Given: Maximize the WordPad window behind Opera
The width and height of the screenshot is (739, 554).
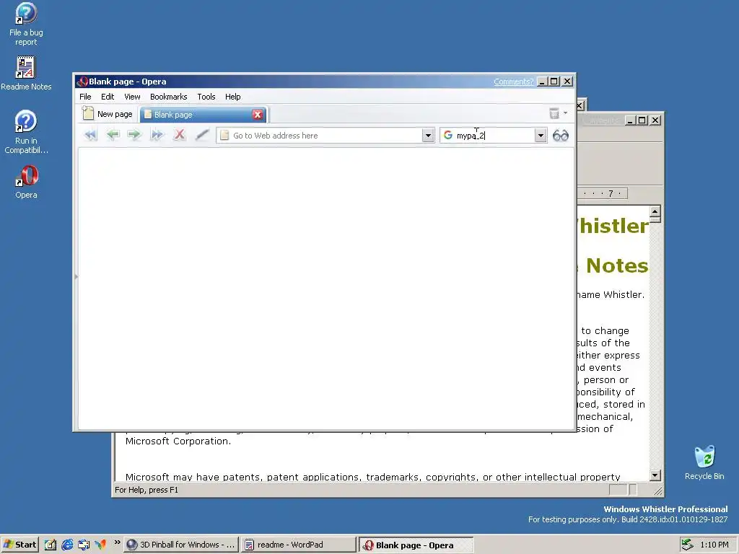Looking at the screenshot, I should click(642, 120).
